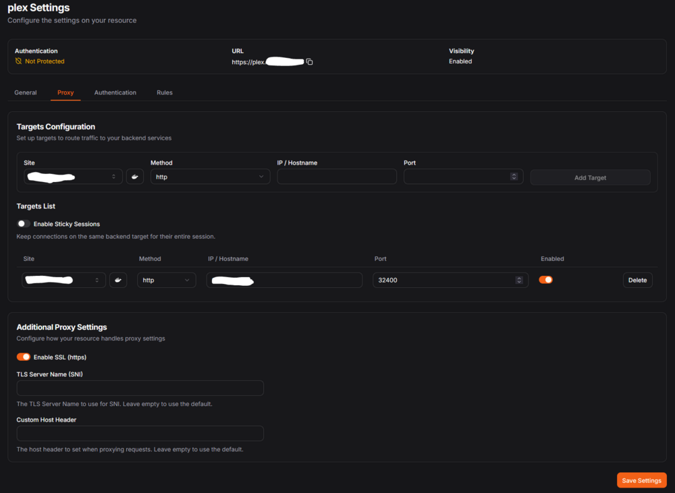Image resolution: width=675 pixels, height=493 pixels.
Task: Focus the TLS Server Name (SNI) field
Action: tap(140, 388)
